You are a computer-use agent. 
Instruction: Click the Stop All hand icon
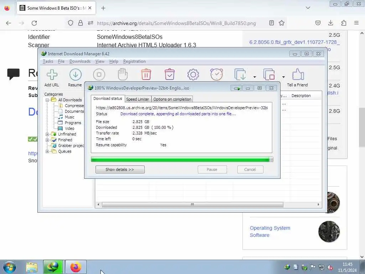[123, 75]
